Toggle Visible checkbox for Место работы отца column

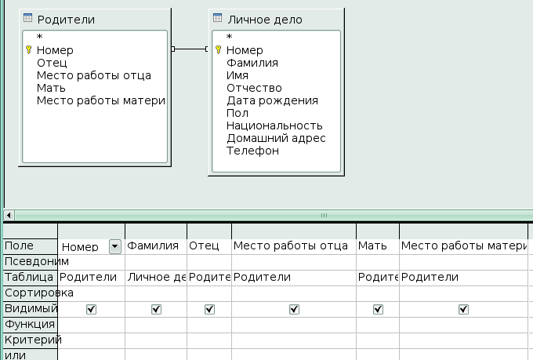pos(293,309)
